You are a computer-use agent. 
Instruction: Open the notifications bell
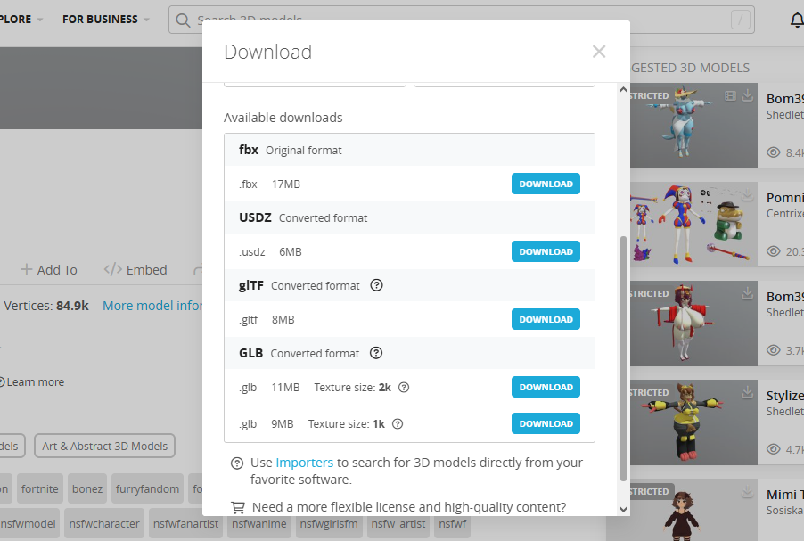(796, 20)
